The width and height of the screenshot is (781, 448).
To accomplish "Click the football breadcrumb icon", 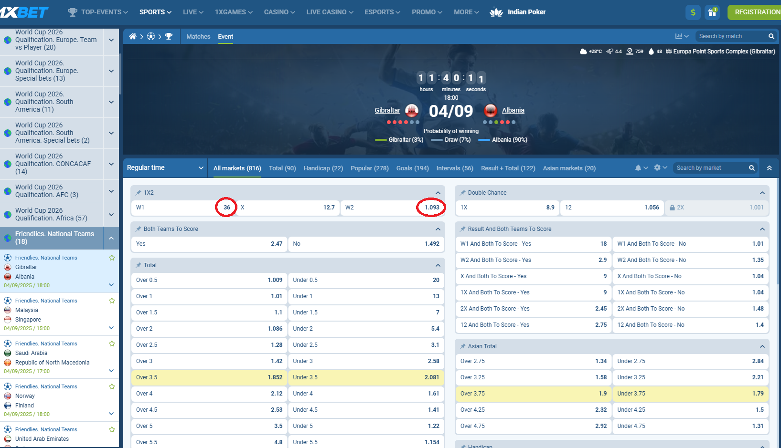I will pyautogui.click(x=151, y=36).
